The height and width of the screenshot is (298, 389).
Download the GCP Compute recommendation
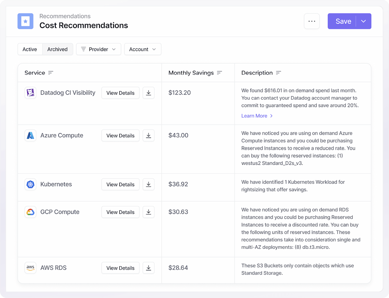click(148, 212)
